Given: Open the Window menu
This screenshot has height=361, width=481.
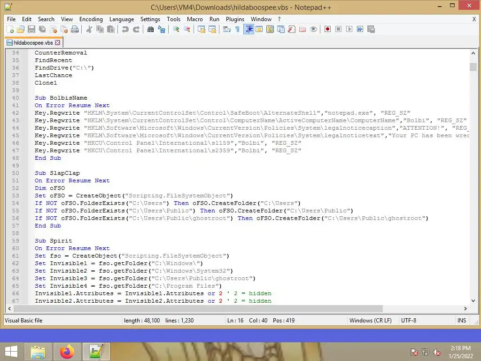Looking at the screenshot, I should click(x=261, y=19).
